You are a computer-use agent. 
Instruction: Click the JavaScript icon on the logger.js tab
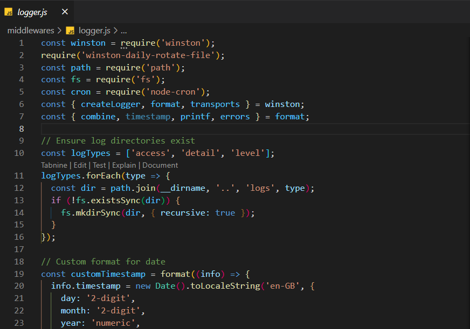coord(10,11)
